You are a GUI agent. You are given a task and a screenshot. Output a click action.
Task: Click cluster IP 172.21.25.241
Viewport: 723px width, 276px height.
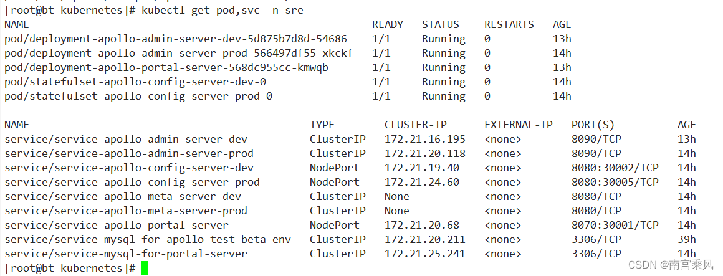coord(424,254)
